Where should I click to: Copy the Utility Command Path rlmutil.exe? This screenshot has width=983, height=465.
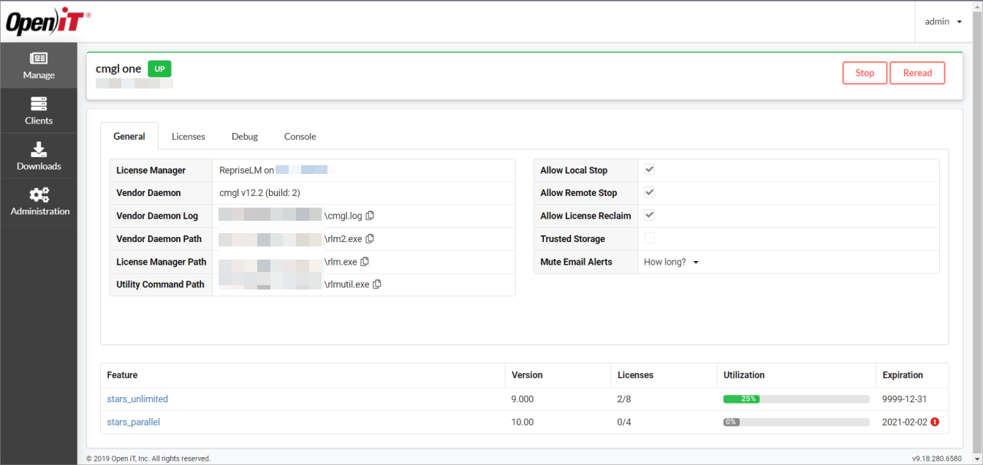coord(376,284)
